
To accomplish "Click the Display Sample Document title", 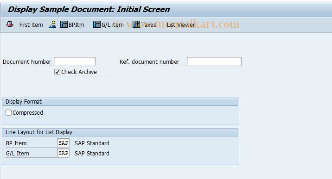I will point(89,10).
